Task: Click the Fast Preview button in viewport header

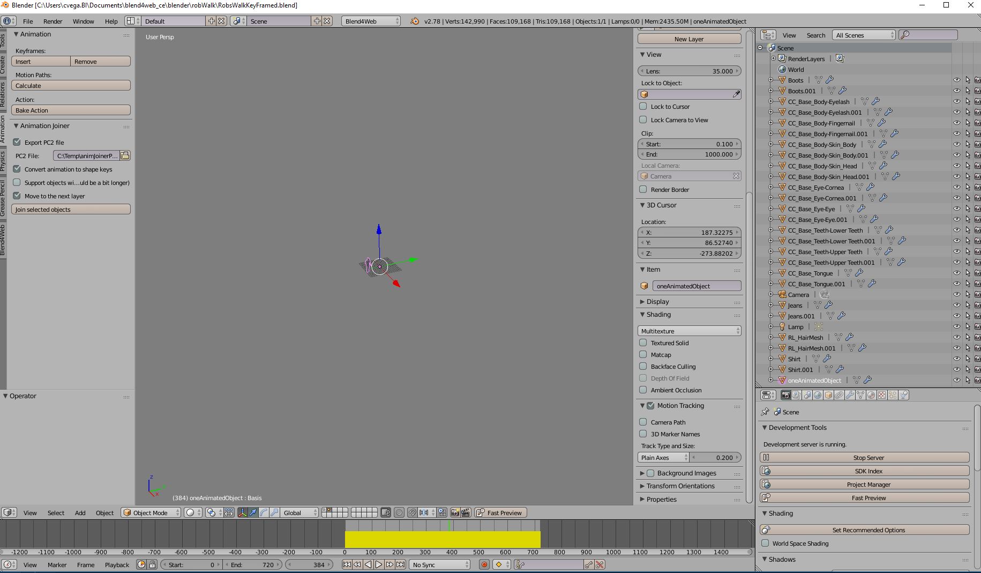Action: [x=501, y=512]
